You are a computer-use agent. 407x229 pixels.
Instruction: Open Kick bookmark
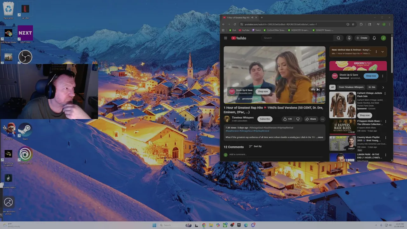tap(232, 30)
